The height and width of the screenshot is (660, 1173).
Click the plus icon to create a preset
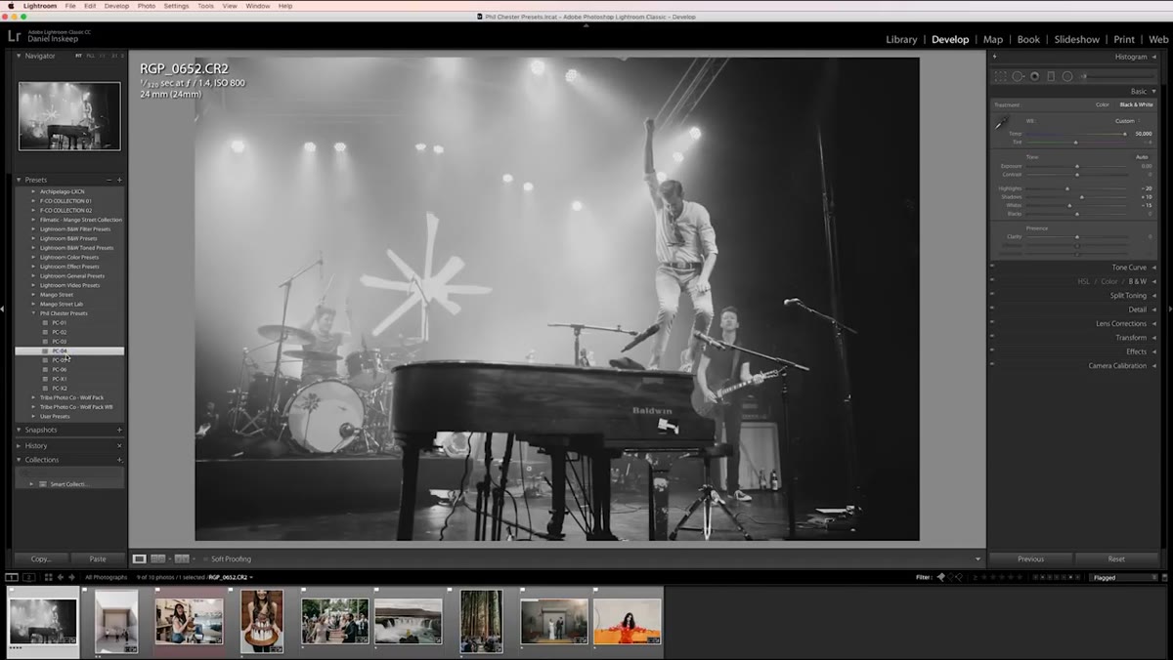(x=119, y=180)
